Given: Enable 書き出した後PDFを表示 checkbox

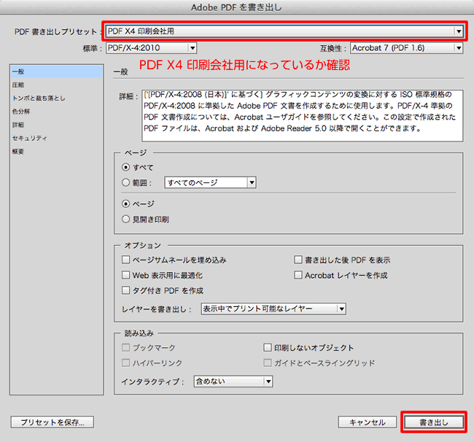Looking at the screenshot, I should pos(298,260).
